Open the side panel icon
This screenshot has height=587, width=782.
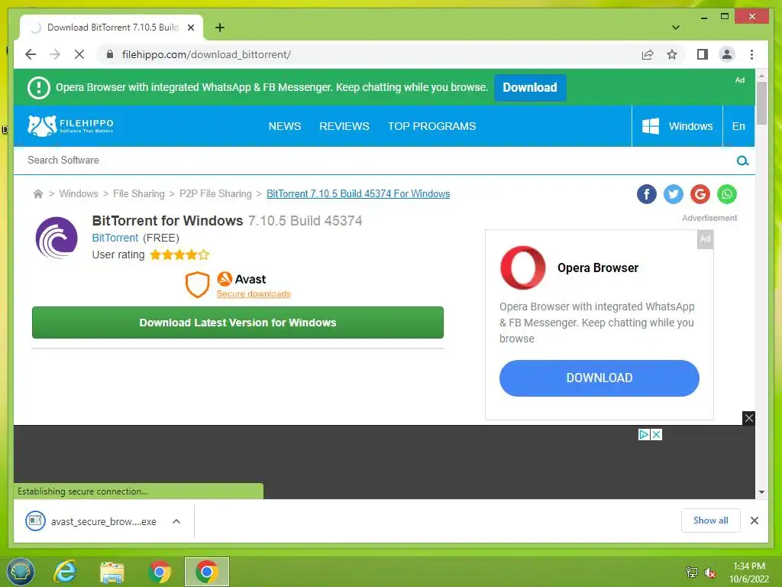pos(703,54)
